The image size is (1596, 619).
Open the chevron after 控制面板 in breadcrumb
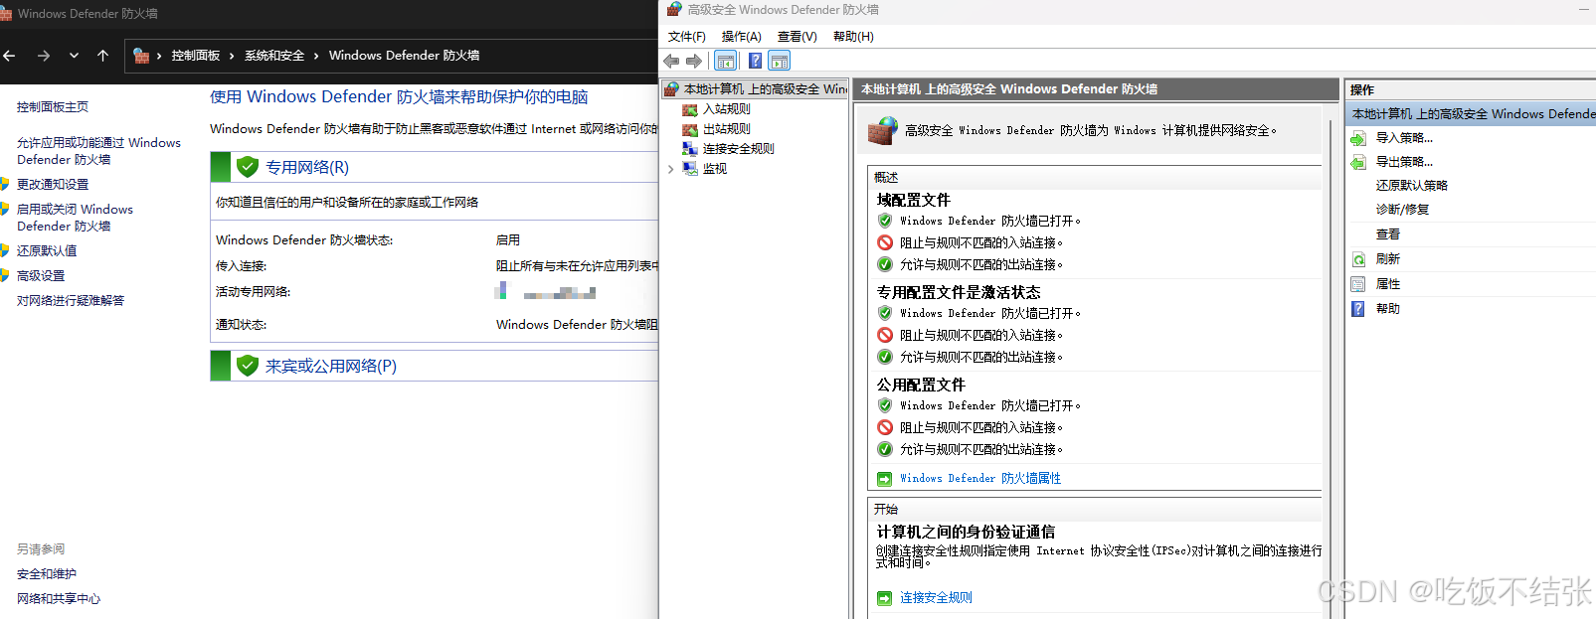coord(232,56)
